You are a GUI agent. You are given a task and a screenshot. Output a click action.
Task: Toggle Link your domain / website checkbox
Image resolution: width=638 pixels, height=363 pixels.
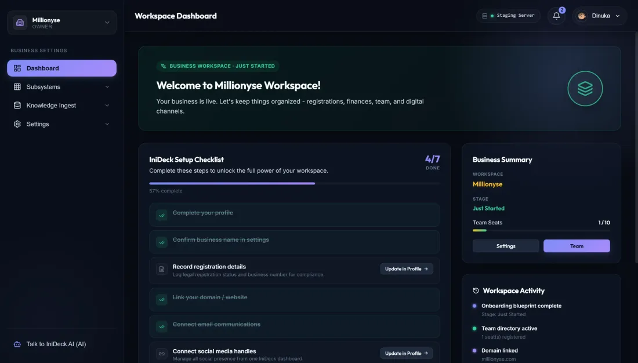[162, 300]
